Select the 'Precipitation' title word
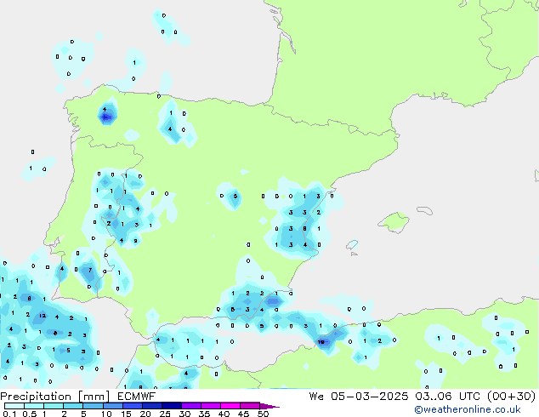 pyautogui.click(x=36, y=397)
